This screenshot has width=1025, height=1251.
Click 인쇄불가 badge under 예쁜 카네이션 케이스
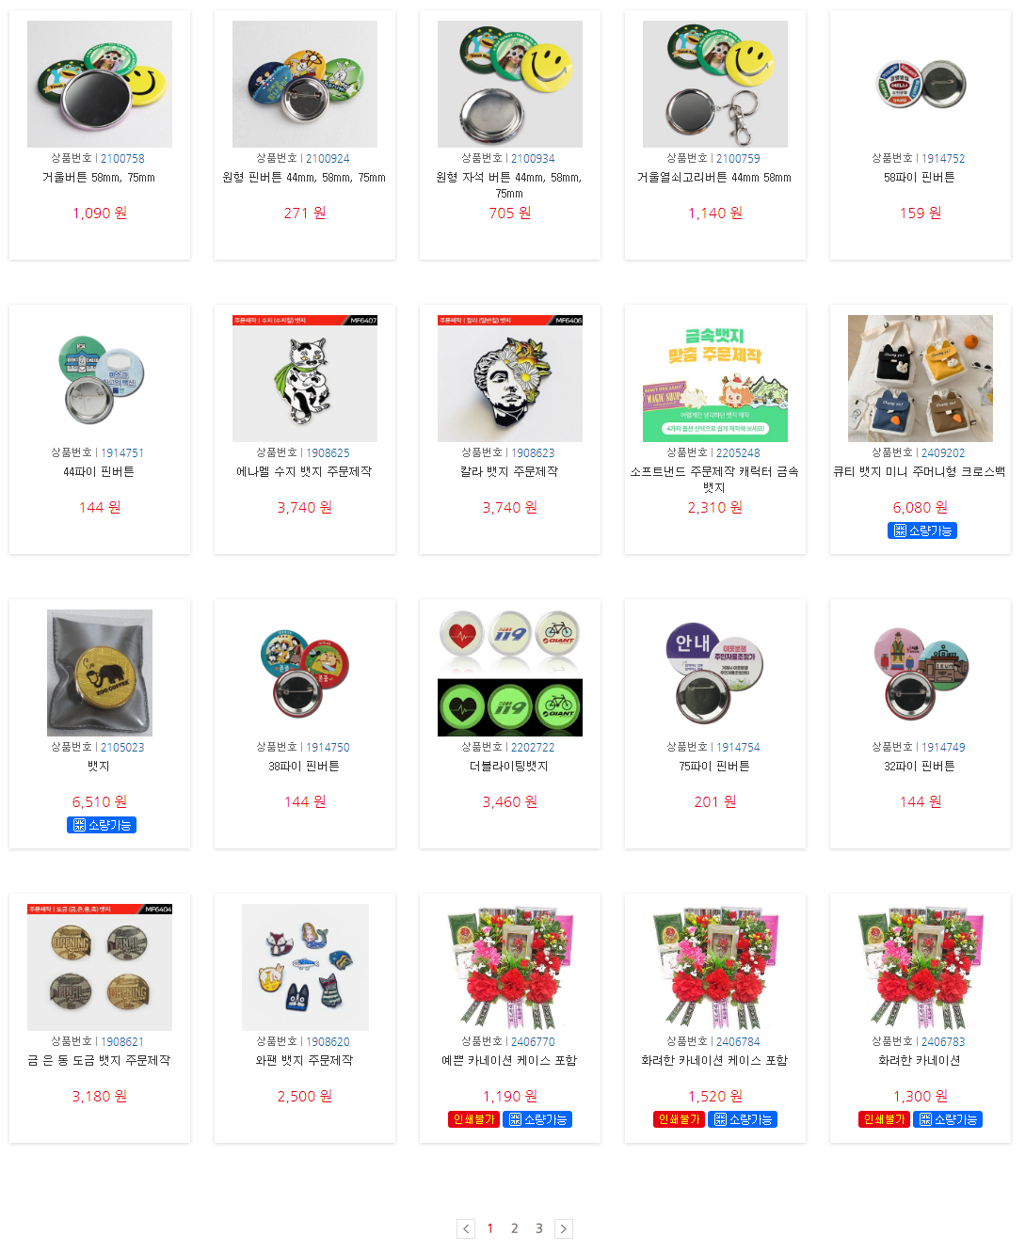(473, 1119)
